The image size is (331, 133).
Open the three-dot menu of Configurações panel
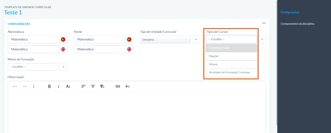point(264,23)
